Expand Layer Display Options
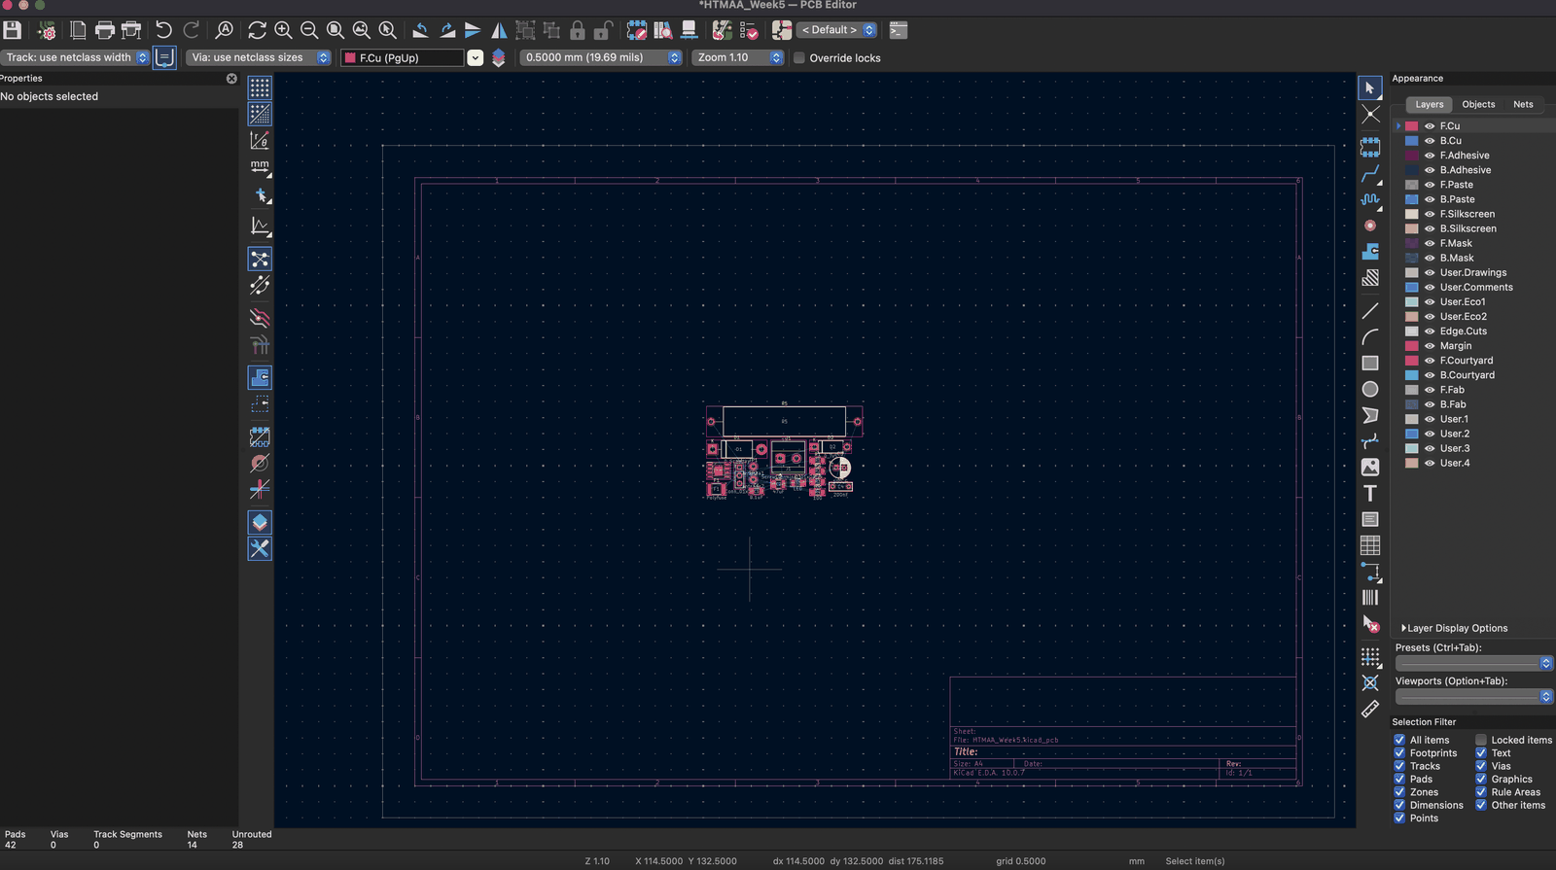Viewport: 1556px width, 870px height. (x=1455, y=628)
